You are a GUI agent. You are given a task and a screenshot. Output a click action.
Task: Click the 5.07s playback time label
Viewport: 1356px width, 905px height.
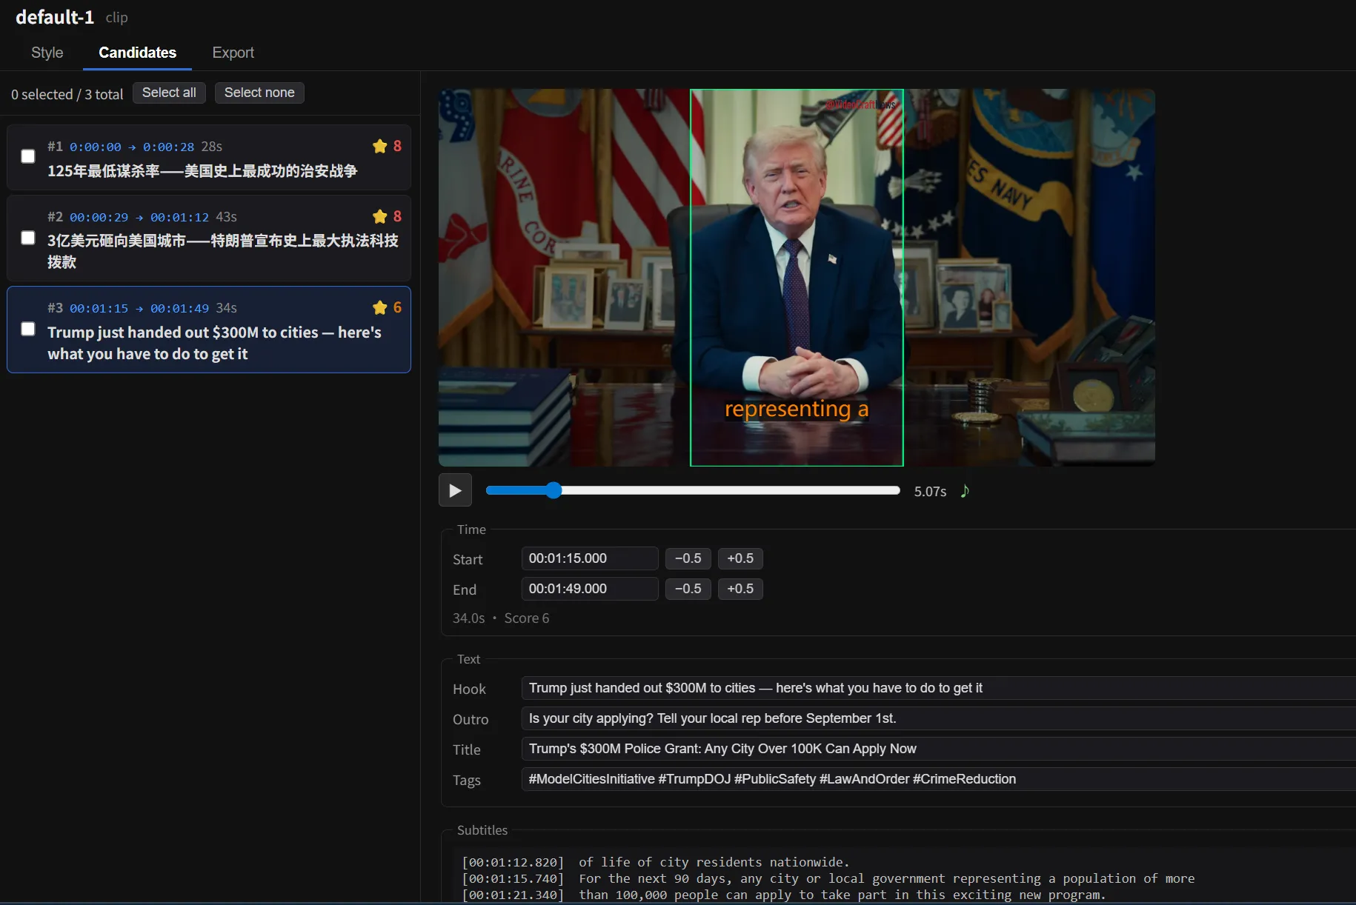pos(930,491)
